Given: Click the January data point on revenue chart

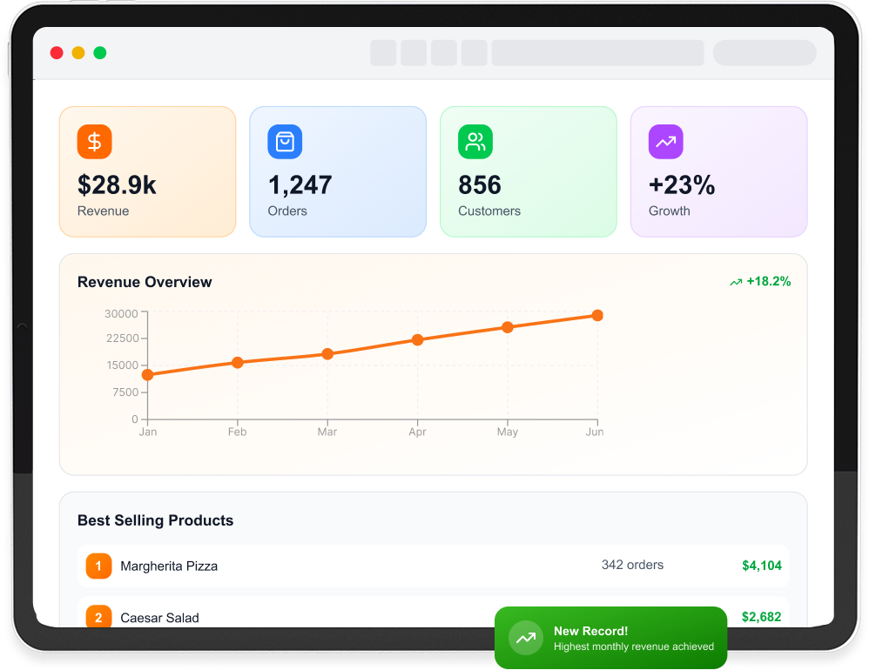Looking at the screenshot, I should coord(147,375).
